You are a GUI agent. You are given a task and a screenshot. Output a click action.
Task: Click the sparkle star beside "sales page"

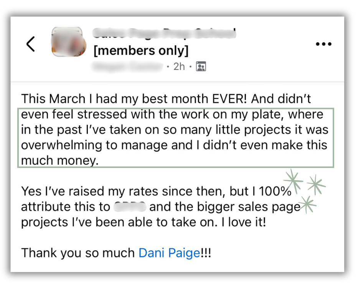coord(308,204)
